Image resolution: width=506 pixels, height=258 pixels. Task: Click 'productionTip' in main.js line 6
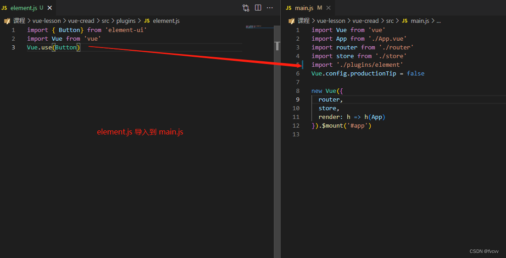tap(373, 73)
